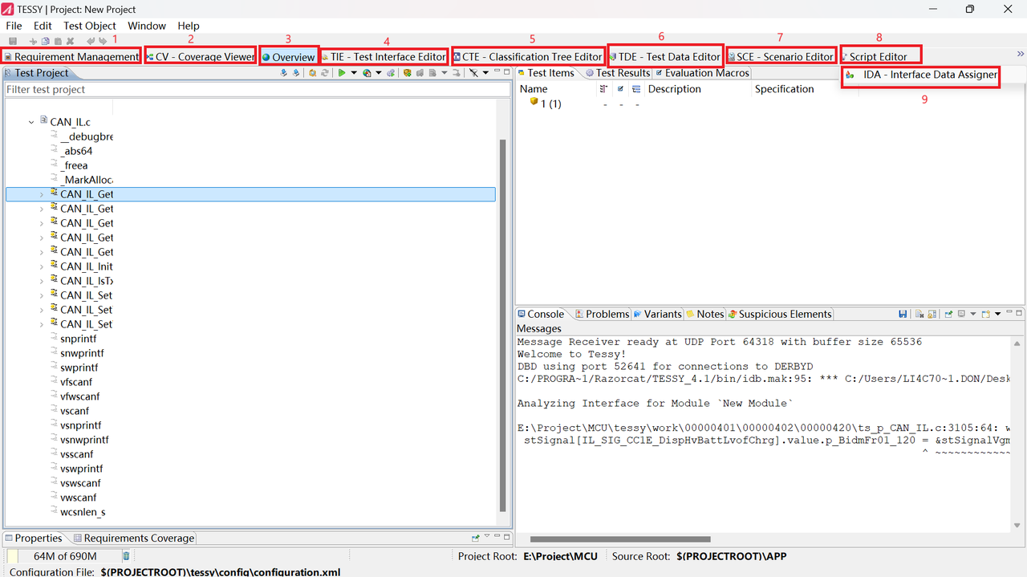Expand the CAN_IL_Init tree item
The width and height of the screenshot is (1027, 577).
(42, 266)
